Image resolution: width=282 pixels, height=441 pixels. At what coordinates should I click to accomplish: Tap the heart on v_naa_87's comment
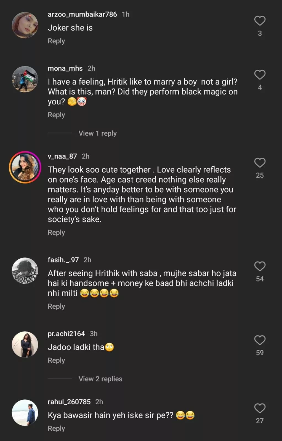tap(260, 163)
